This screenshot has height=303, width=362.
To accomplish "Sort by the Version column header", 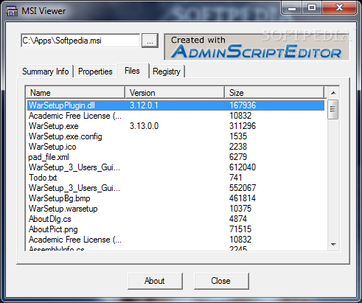I will [175, 93].
